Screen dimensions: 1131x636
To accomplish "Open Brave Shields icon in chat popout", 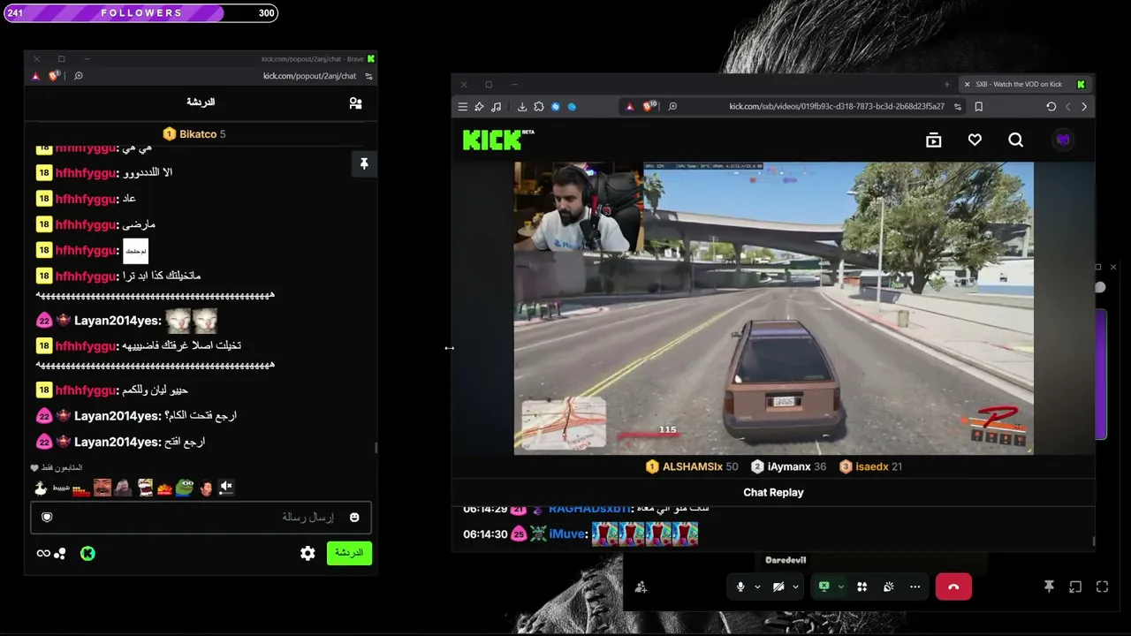I will tap(54, 76).
